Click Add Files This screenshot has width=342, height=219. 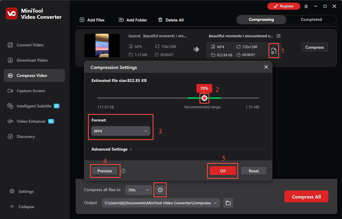coord(92,20)
